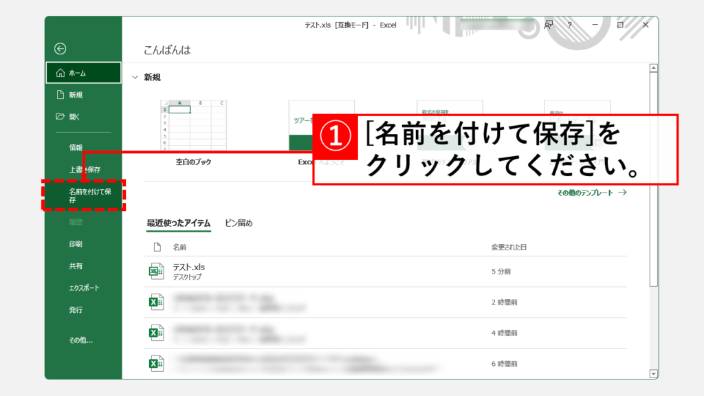The height and width of the screenshot is (396, 704).
Task: Open エクスポート in the sidebar
Action: point(84,288)
